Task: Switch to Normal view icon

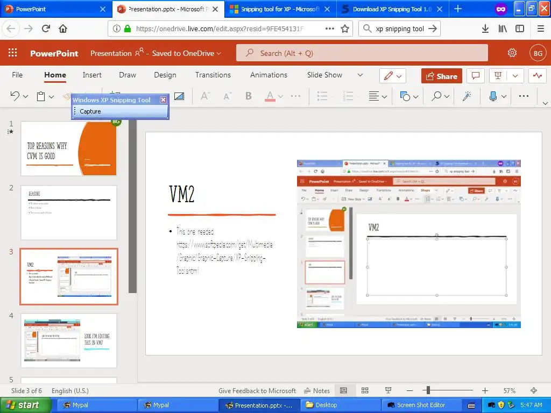Action: tap(344, 390)
